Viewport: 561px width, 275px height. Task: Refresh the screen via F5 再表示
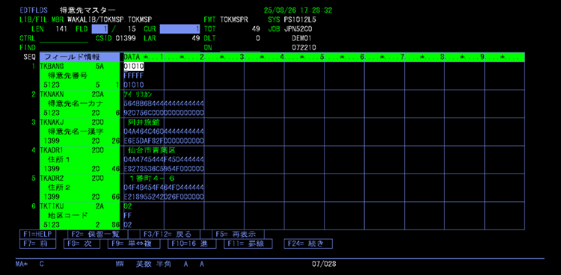coord(238,234)
